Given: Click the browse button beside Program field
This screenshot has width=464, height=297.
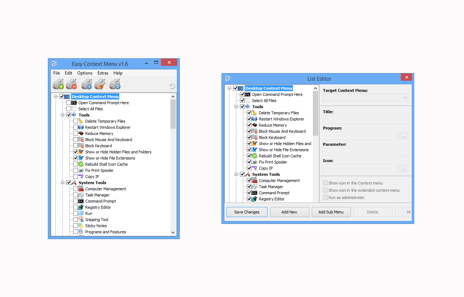Looking at the screenshot, I should (x=404, y=136).
